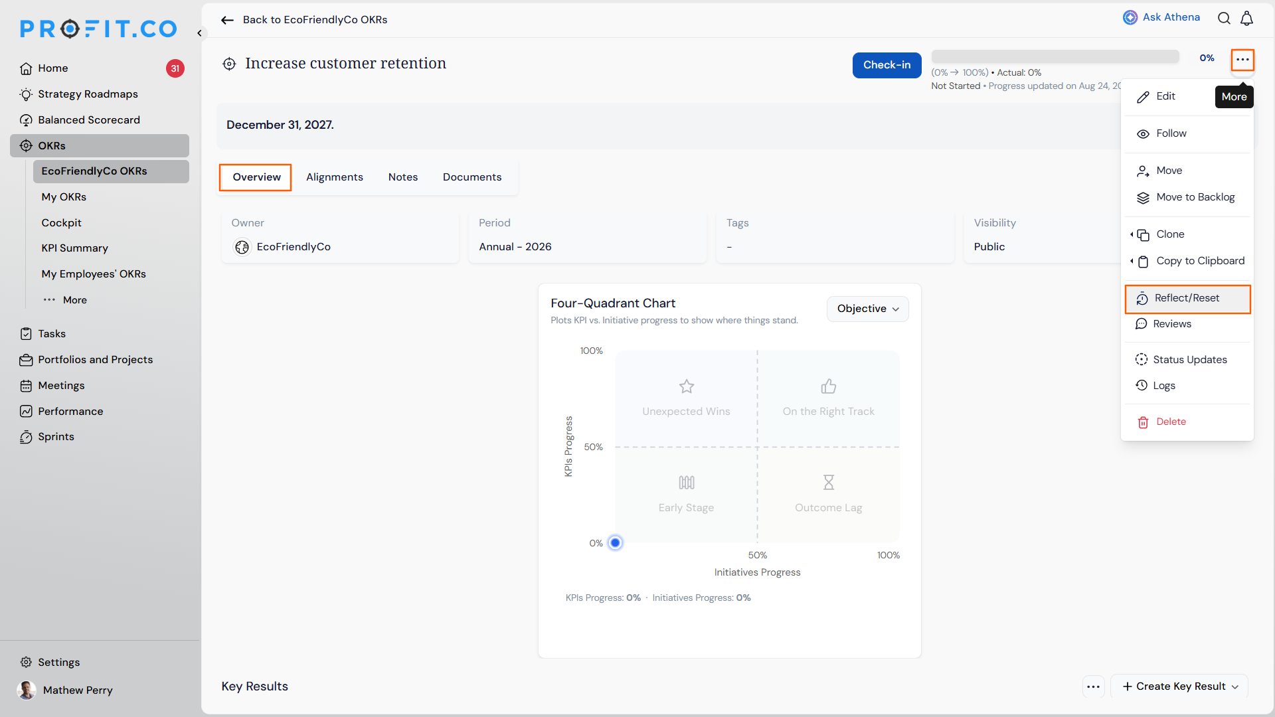Click the objective target icon beside title
Viewport: 1275px width, 717px height.
tap(229, 64)
